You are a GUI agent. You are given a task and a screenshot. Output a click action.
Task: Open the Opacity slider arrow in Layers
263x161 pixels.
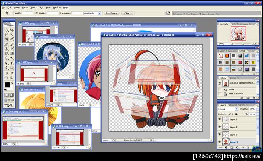[257, 109]
